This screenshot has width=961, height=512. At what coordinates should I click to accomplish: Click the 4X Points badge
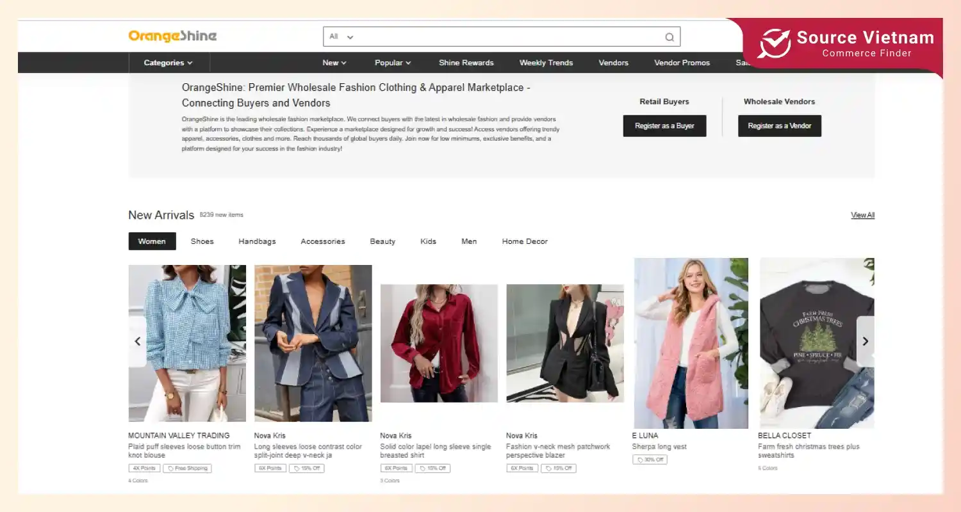point(144,468)
